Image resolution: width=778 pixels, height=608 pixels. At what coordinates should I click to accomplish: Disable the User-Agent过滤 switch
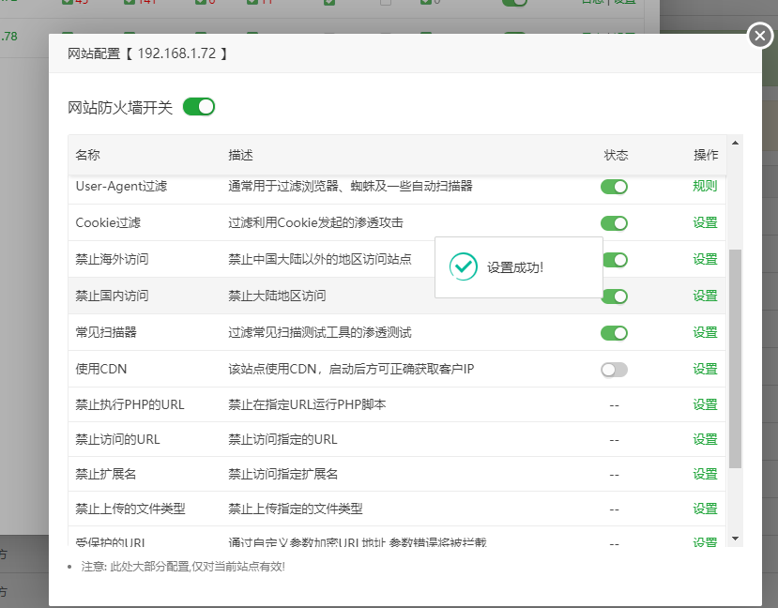pyautogui.click(x=614, y=187)
